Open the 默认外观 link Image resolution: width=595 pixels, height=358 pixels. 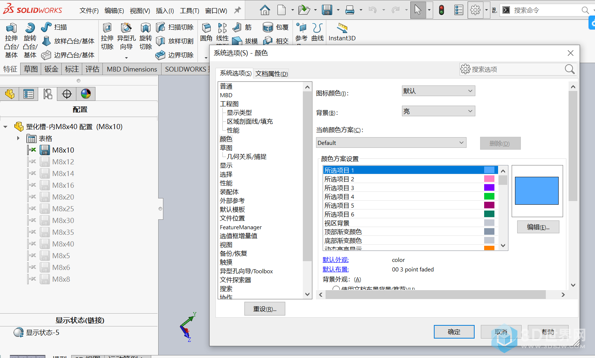pos(336,260)
